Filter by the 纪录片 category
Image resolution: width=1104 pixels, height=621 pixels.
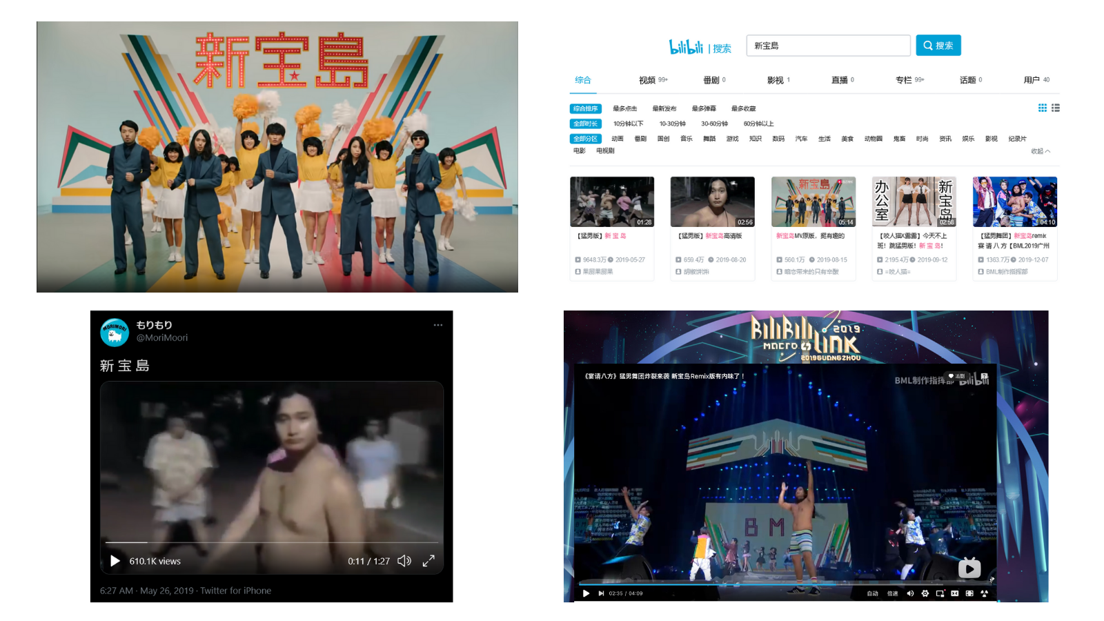pos(1017,139)
